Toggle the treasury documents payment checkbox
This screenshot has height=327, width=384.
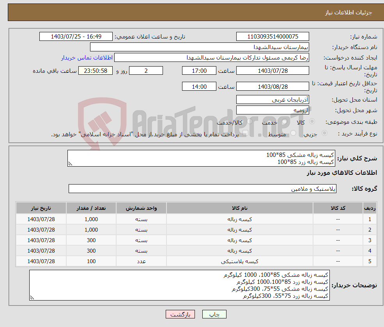(245, 133)
